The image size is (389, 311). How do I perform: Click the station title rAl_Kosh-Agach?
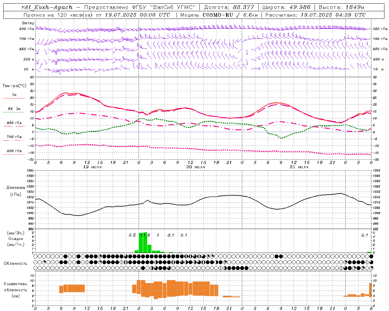47,7
